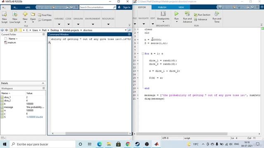264x148 pixels.
Task: Click Compare files button
Action: click(45, 20)
